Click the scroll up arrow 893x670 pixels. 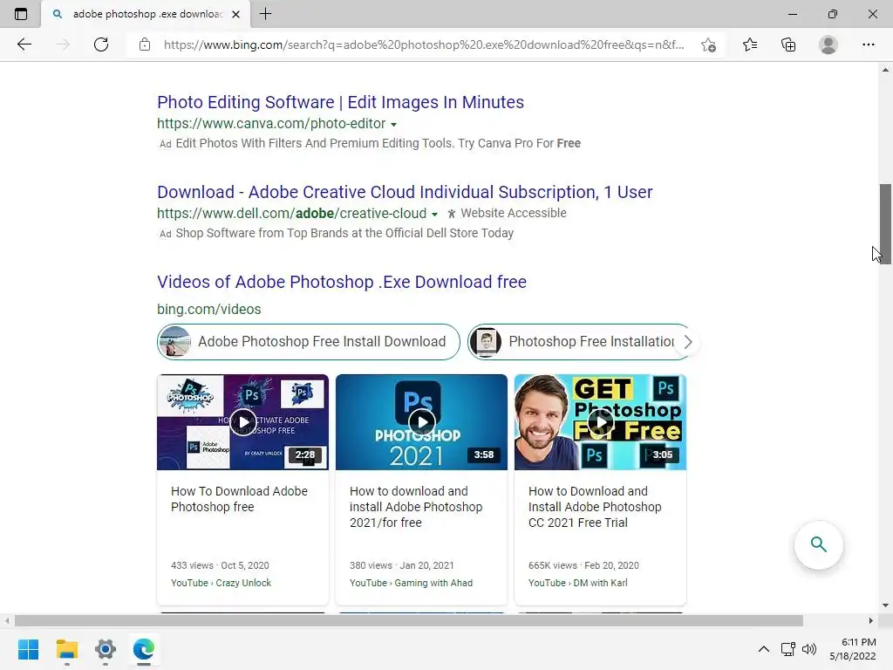click(x=885, y=70)
